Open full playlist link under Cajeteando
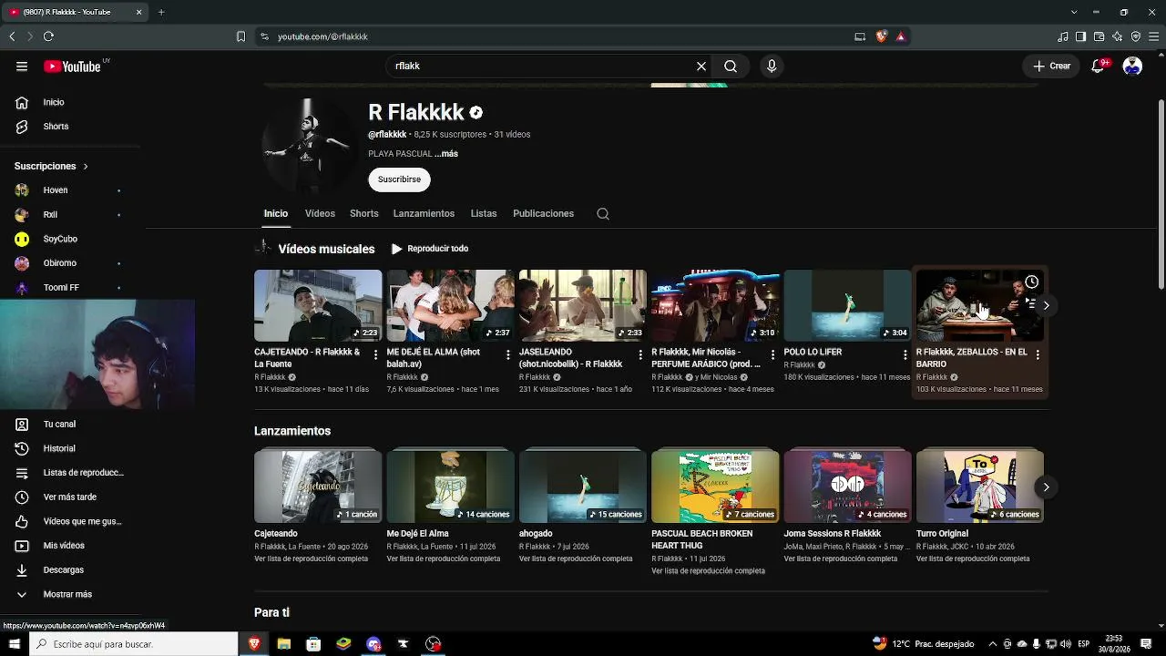 [x=311, y=559]
